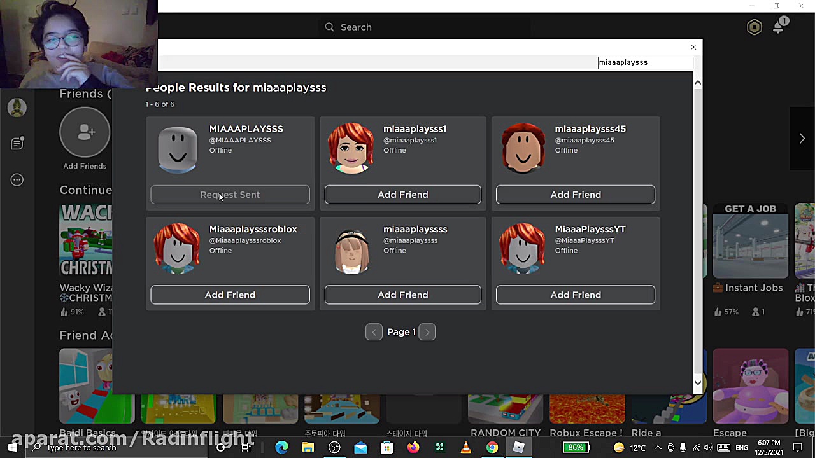
Task: Launch Firefox from the taskbar
Action: pyautogui.click(x=413, y=448)
